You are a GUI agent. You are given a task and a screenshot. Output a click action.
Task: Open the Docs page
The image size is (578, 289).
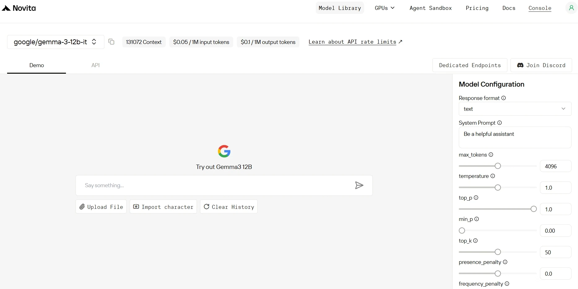pos(509,8)
